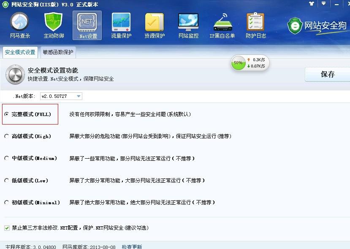
Task: Click the green logo icon in the title bar
Action: 5,5
